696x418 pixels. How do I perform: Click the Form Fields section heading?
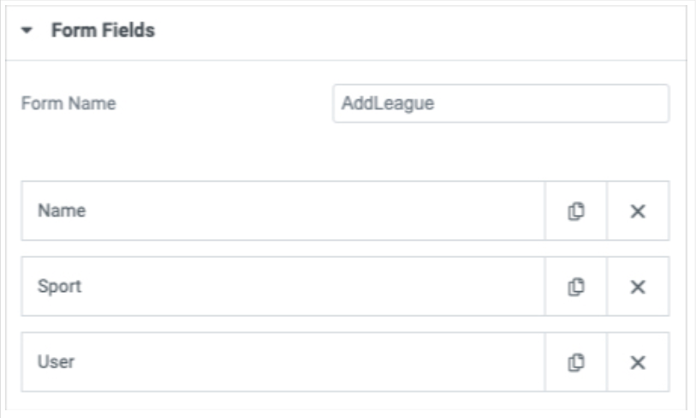103,30
